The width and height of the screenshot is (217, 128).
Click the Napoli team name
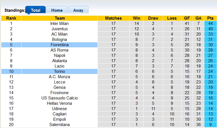[x=59, y=55]
